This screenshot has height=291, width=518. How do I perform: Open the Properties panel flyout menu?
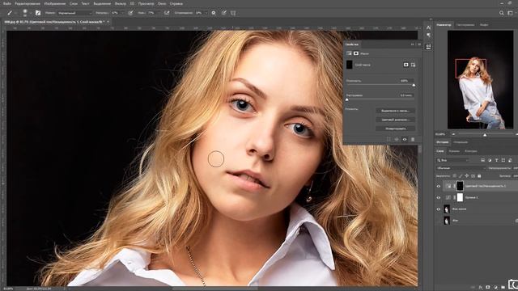point(419,44)
